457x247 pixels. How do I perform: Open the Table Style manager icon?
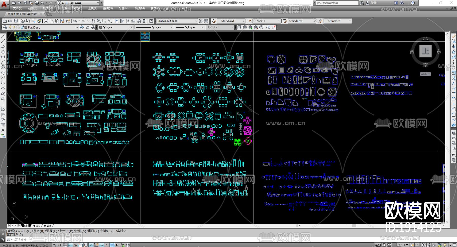(x=285, y=21)
